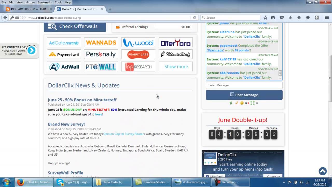This screenshot has width=332, height=187.
Task: Open the AdGate Rewards offerwall
Action: (x=64, y=43)
